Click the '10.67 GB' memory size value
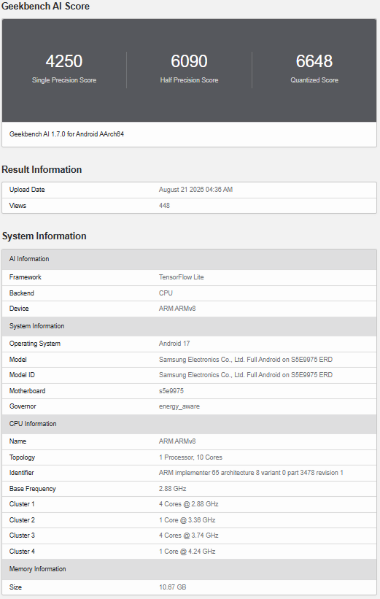 click(173, 587)
